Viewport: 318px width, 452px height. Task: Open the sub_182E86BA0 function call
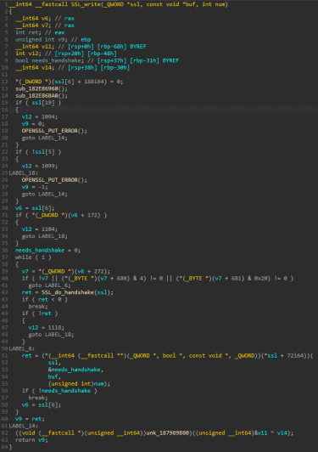point(42,96)
